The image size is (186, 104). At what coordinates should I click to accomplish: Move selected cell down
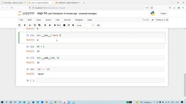[x=50, y=25]
